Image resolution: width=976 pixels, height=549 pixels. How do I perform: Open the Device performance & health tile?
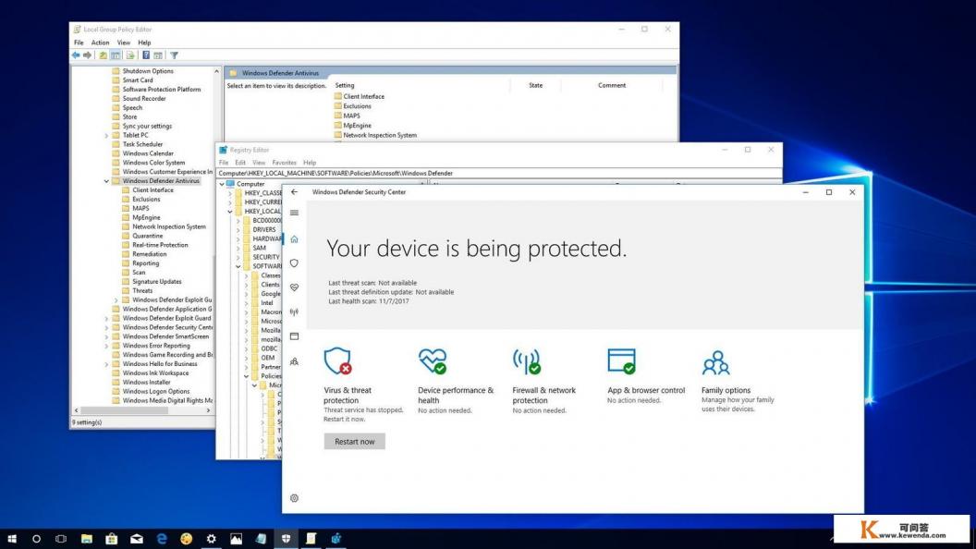coord(457,380)
